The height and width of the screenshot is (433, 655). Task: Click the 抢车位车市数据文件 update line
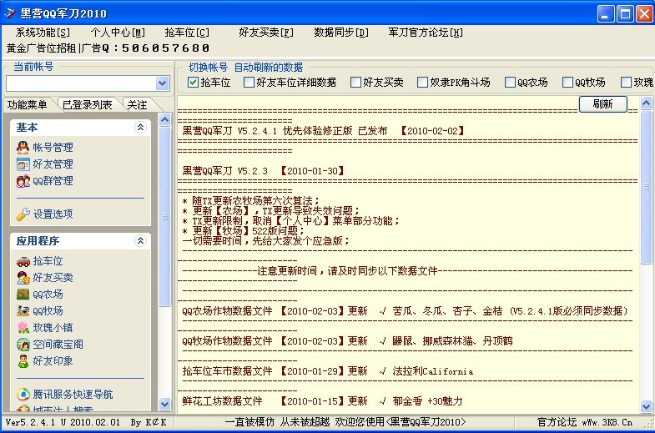click(x=327, y=371)
